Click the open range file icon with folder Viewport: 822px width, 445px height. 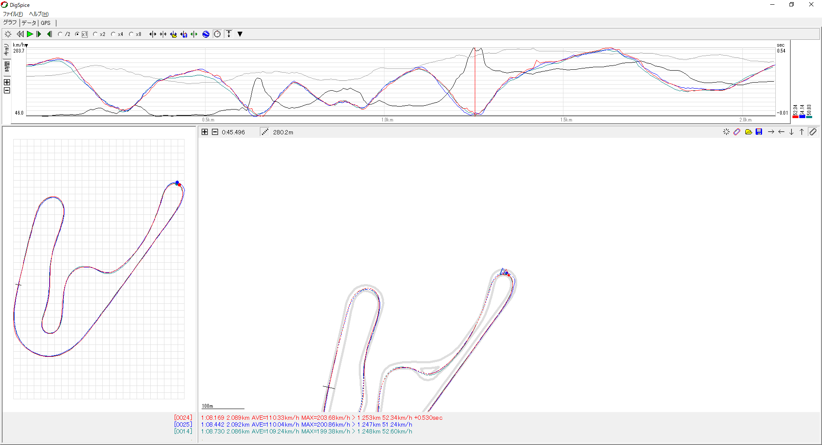[x=173, y=34]
